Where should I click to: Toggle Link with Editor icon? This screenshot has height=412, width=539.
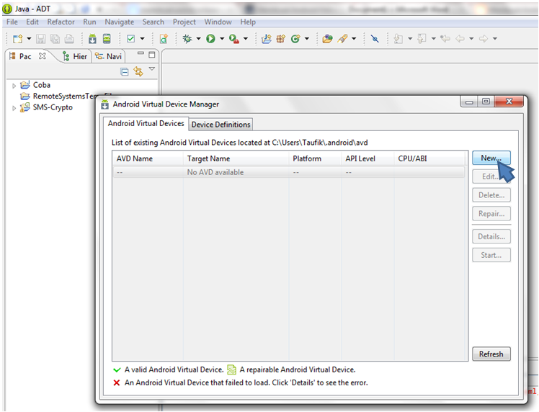pyautogui.click(x=138, y=71)
